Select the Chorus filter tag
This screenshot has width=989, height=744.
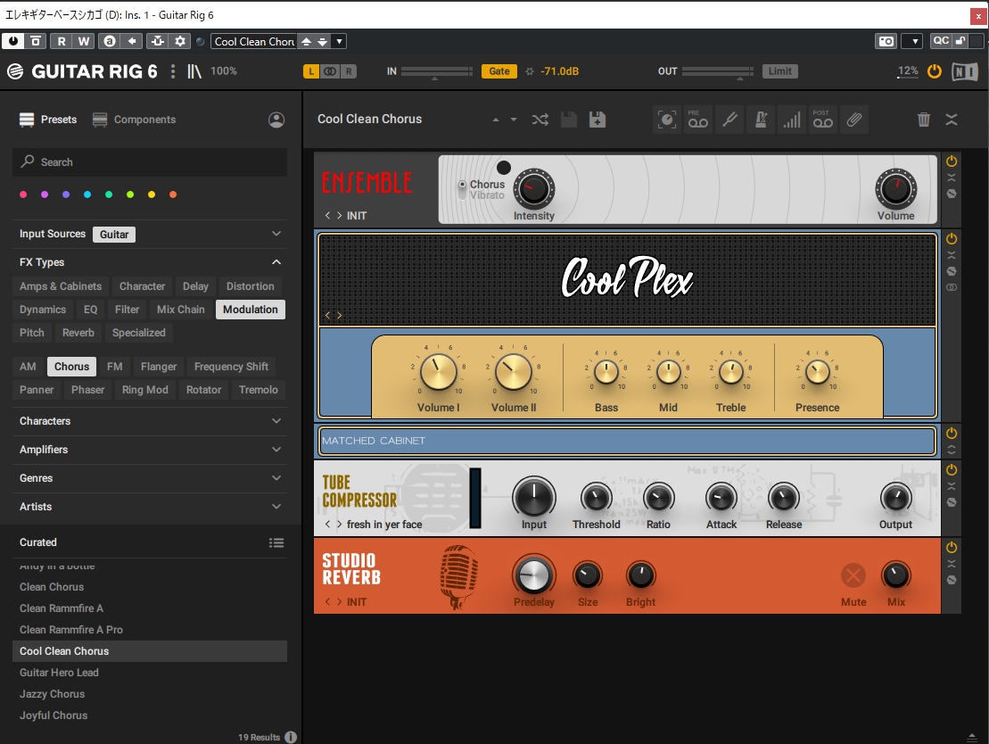pyautogui.click(x=71, y=366)
